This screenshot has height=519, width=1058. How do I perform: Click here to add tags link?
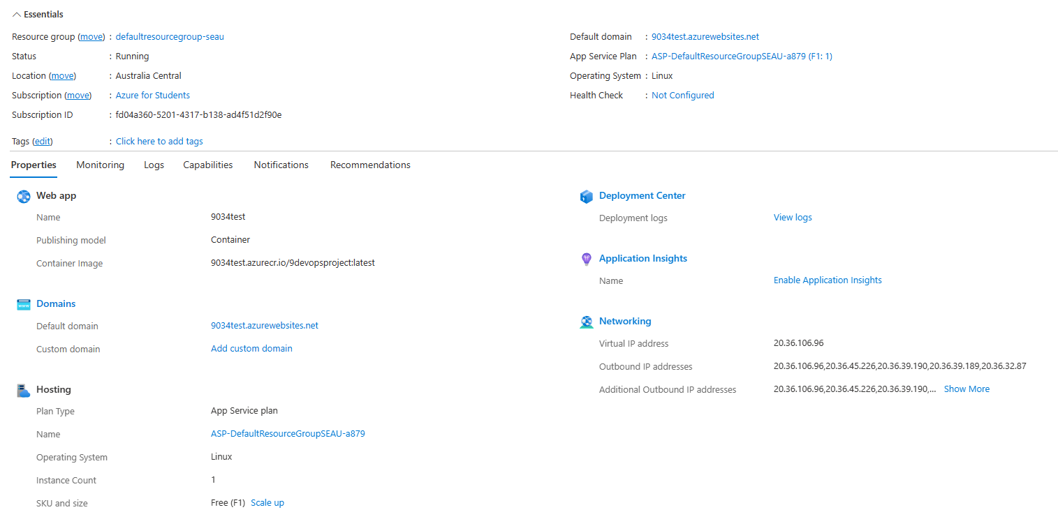pos(159,142)
